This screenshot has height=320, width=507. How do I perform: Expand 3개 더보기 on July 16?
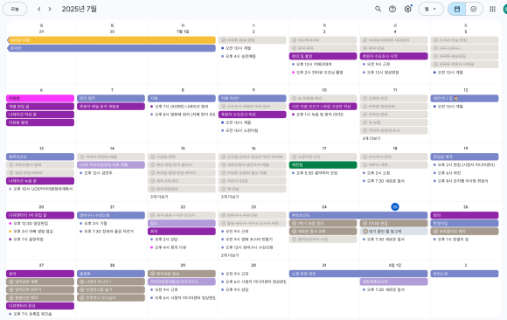[x=230, y=197]
